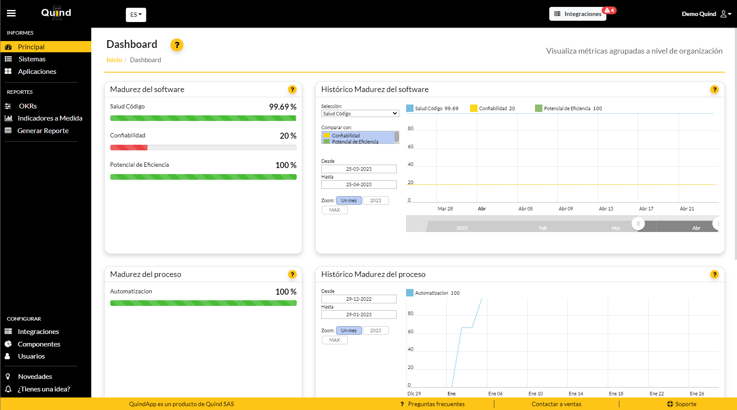Click the bell icon beside ¿Tienes una idea?
Image resolution: width=737 pixels, height=410 pixels.
click(8, 389)
